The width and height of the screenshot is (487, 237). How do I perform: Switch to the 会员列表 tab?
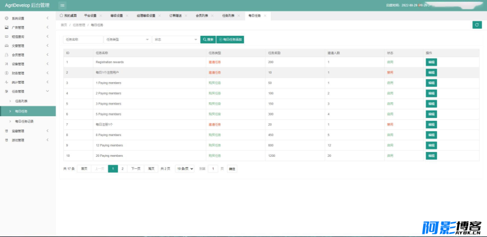tap(202, 16)
